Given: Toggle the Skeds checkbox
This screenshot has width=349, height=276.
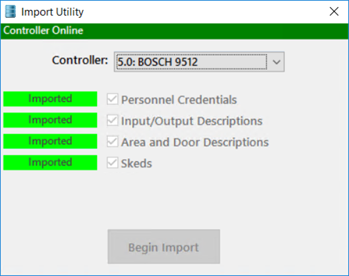Looking at the screenshot, I should pos(112,163).
